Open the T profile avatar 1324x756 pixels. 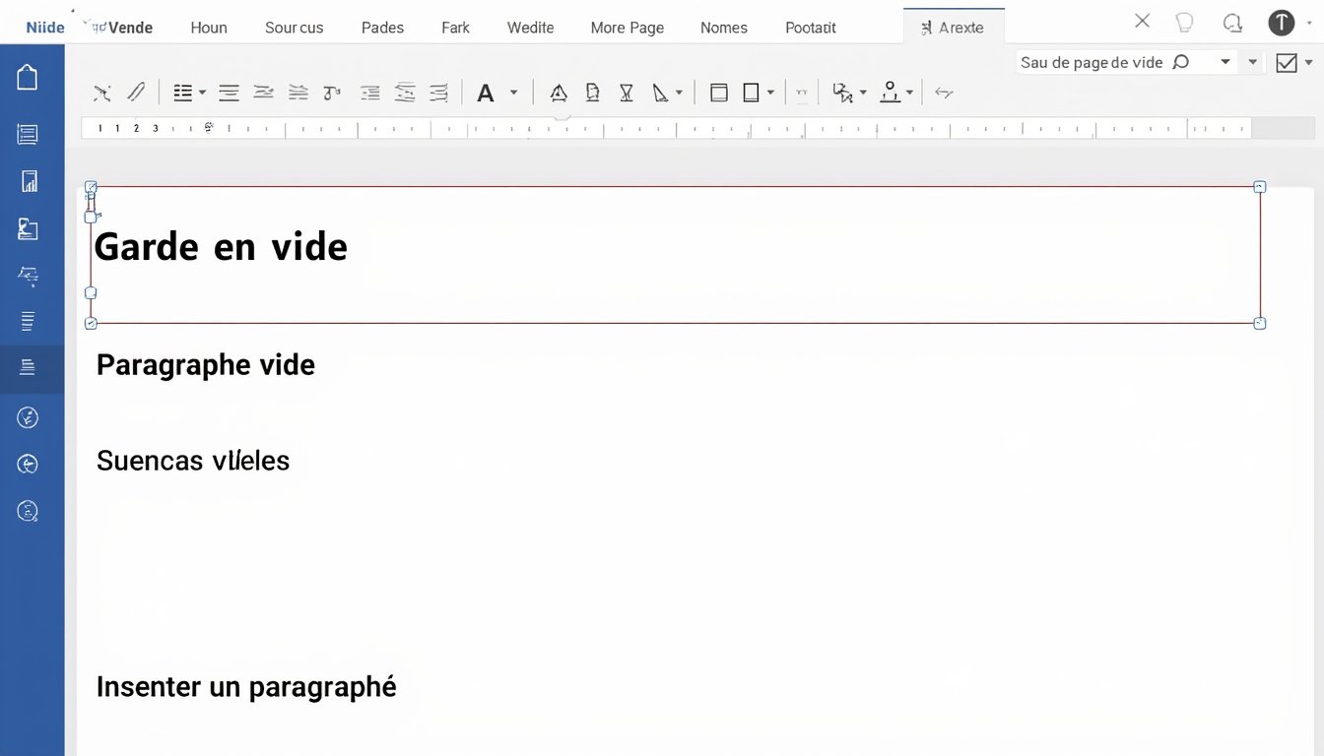coord(1281,23)
